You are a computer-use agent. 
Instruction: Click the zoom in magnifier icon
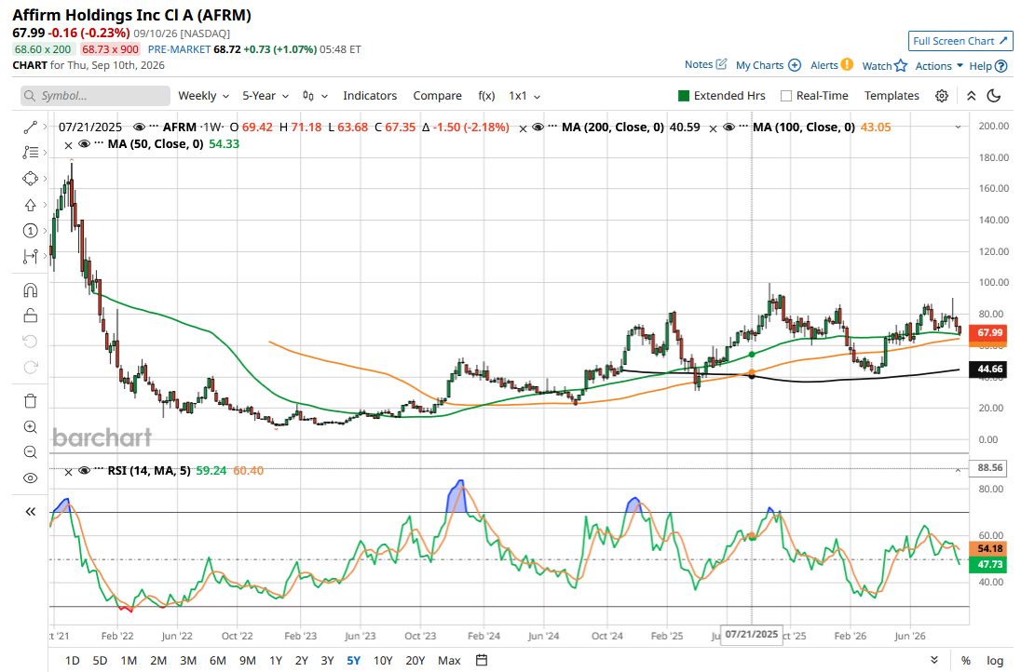[30, 427]
